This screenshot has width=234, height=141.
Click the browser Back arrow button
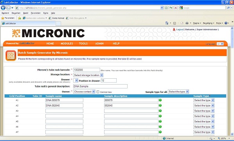(x=3, y=7)
